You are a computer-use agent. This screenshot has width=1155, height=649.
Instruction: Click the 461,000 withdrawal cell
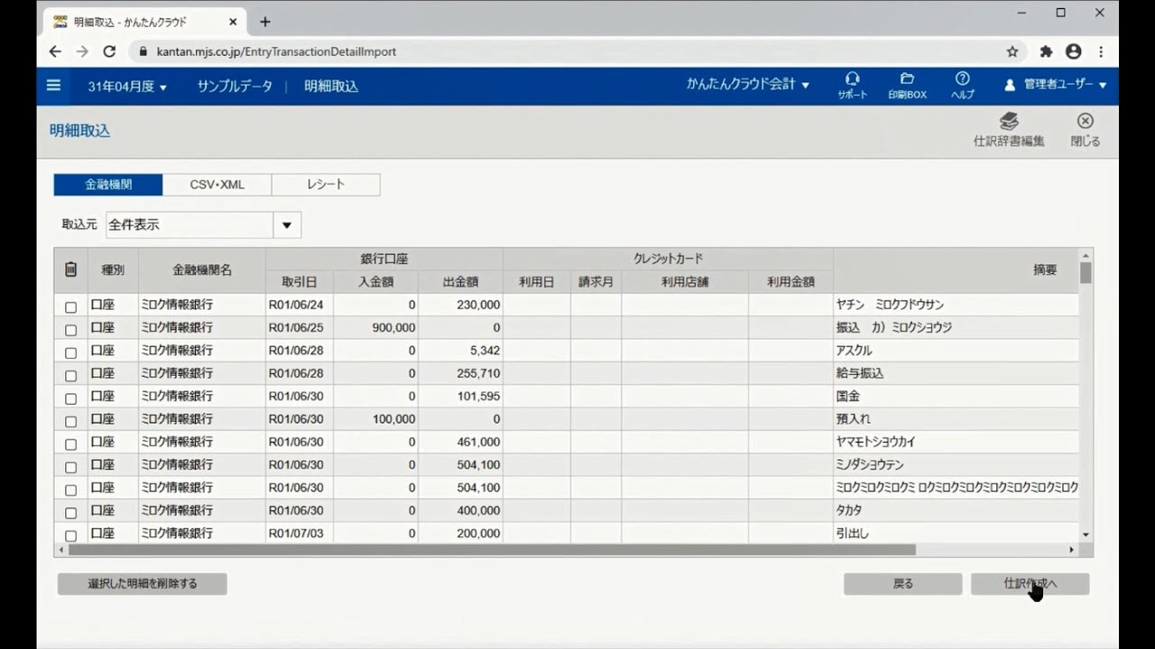[x=460, y=443]
